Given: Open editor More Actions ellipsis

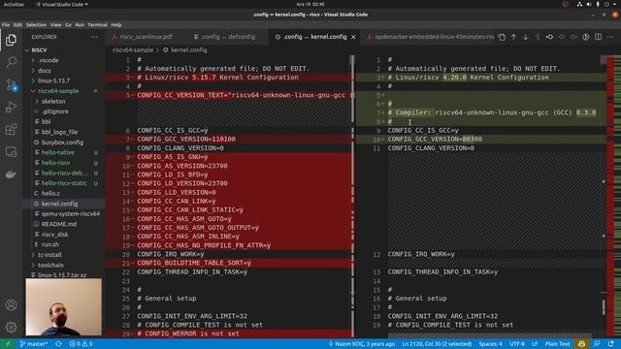Looking at the screenshot, I should [x=610, y=37].
